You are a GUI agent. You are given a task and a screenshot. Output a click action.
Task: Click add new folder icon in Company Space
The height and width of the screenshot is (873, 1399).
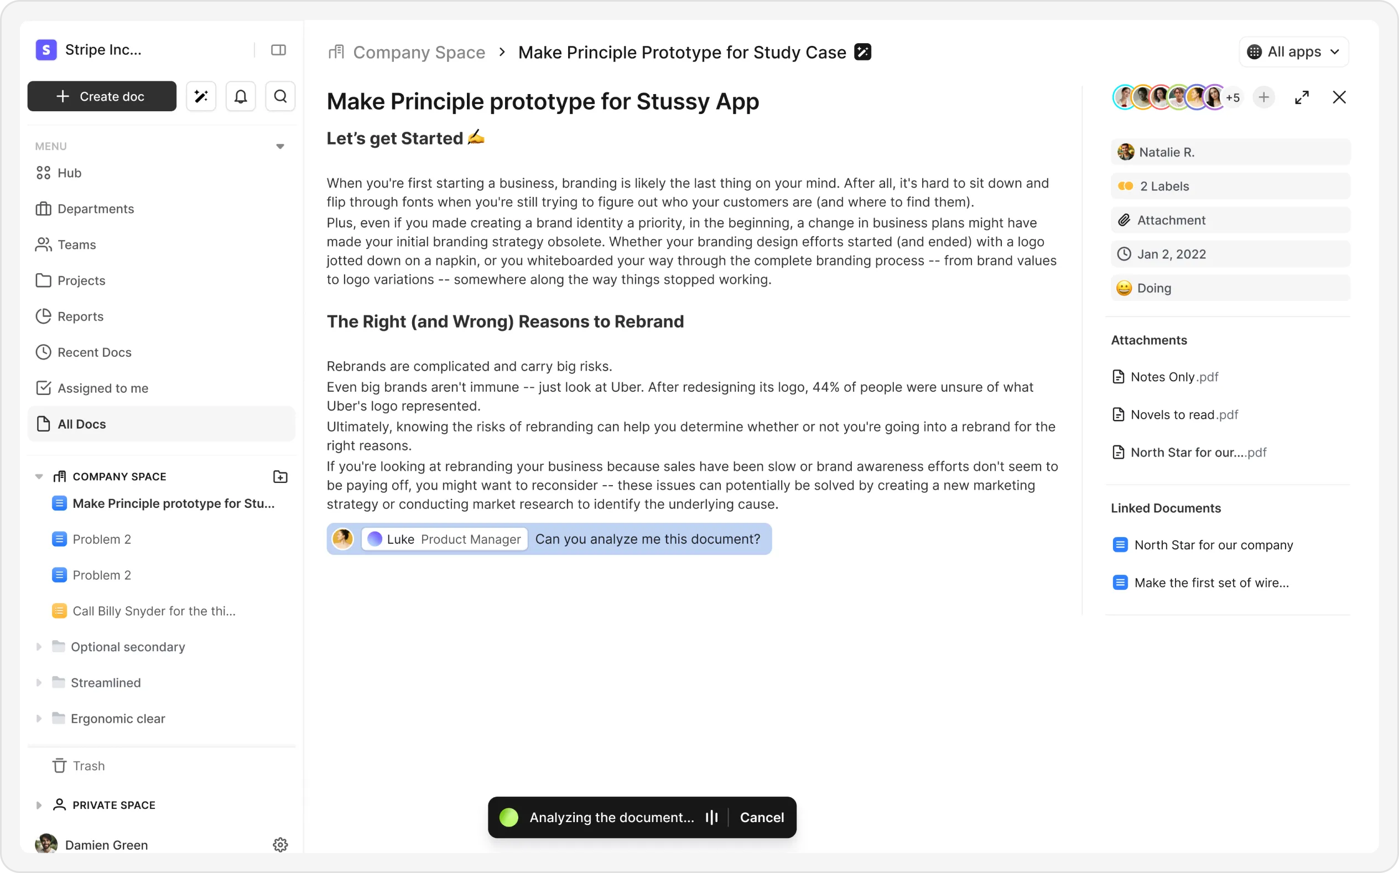point(280,477)
